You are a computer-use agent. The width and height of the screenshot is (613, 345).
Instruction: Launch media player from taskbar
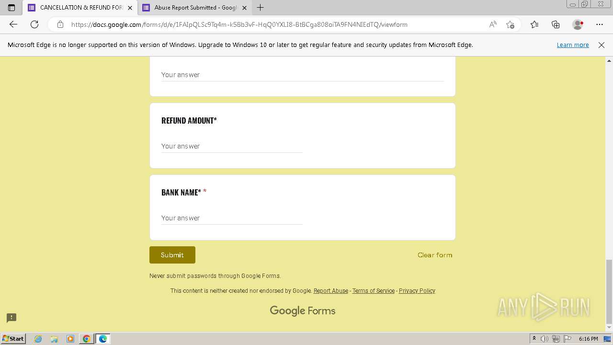click(x=70, y=339)
